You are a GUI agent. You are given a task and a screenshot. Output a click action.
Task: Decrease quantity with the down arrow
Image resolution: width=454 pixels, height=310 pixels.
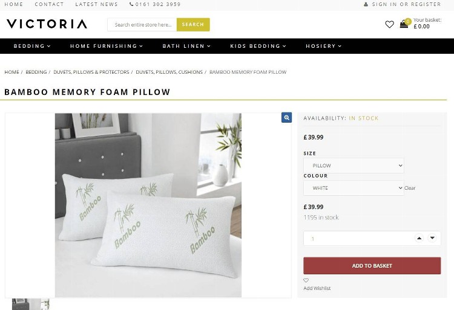click(x=432, y=238)
